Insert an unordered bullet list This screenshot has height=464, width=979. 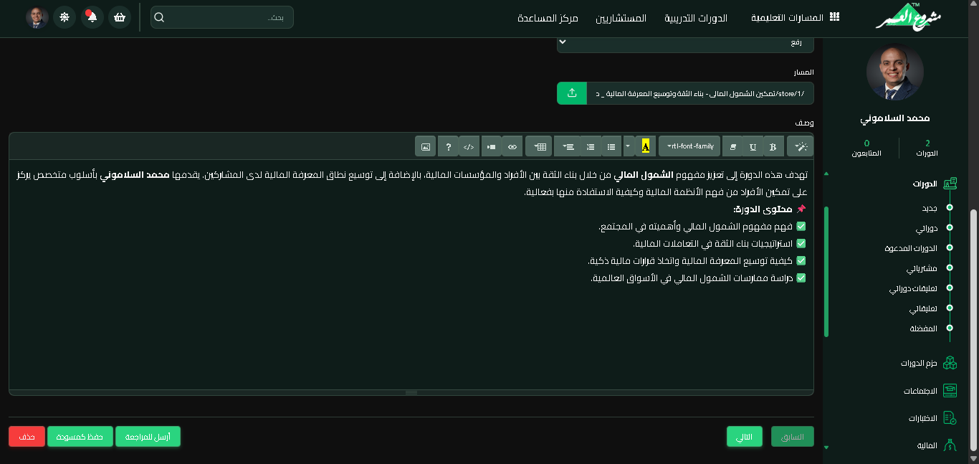[611, 146]
